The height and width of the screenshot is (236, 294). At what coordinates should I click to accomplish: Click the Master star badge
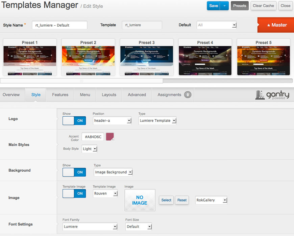(x=276, y=25)
